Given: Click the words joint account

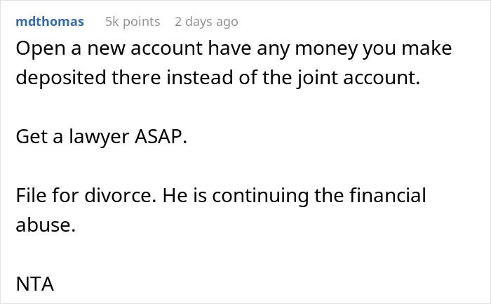Looking at the screenshot, I should 358,77.
